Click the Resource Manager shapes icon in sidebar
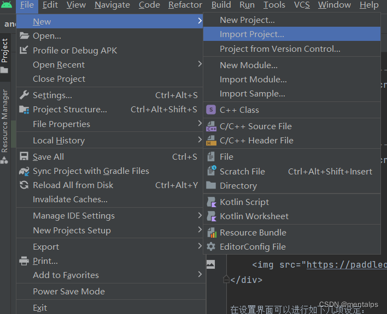Viewport: 387px width, 314px height. [x=4, y=160]
